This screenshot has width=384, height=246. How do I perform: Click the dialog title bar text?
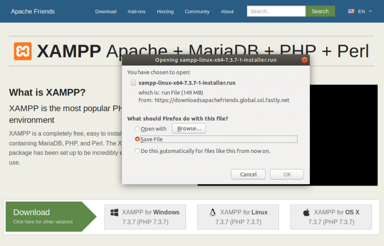(216, 60)
